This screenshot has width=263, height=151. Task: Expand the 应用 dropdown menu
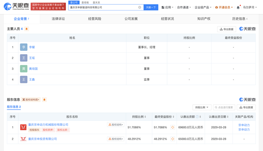point(168,7)
